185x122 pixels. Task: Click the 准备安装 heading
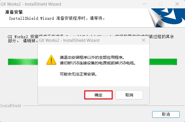pos(14,12)
